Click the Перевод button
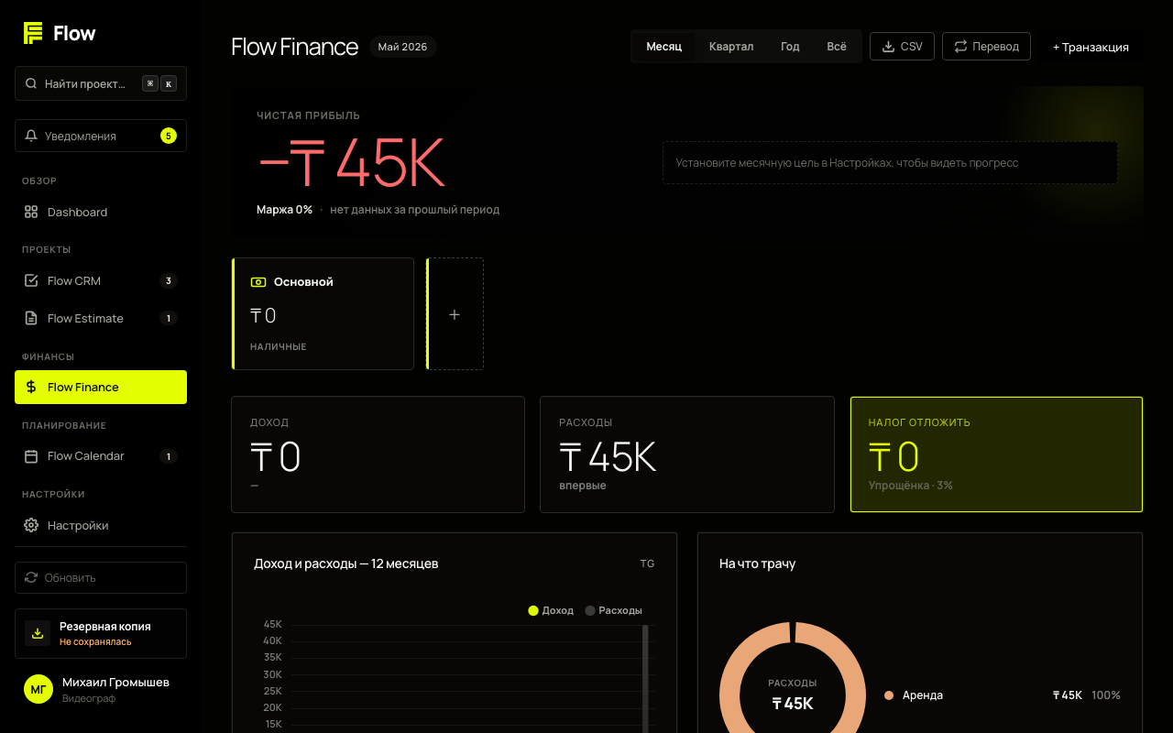 click(x=986, y=47)
